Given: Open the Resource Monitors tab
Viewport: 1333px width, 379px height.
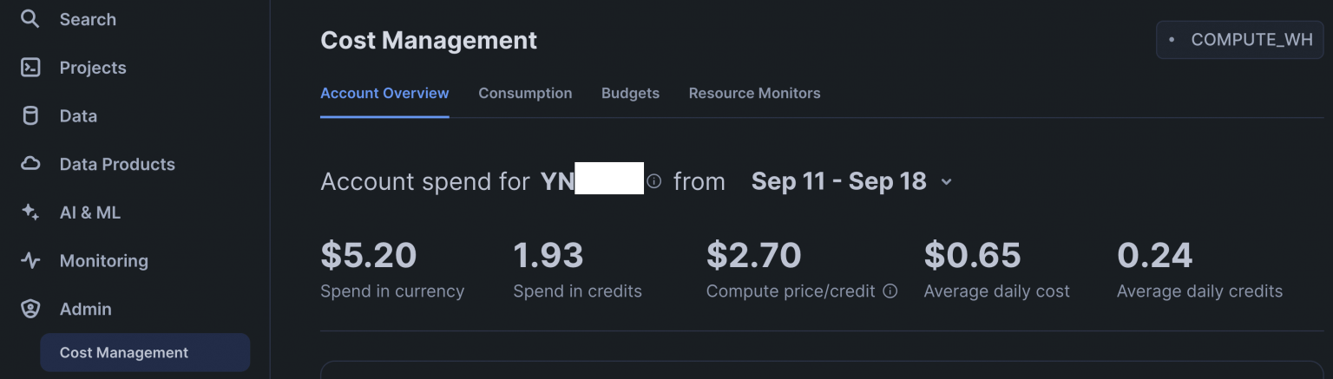Looking at the screenshot, I should click(754, 93).
